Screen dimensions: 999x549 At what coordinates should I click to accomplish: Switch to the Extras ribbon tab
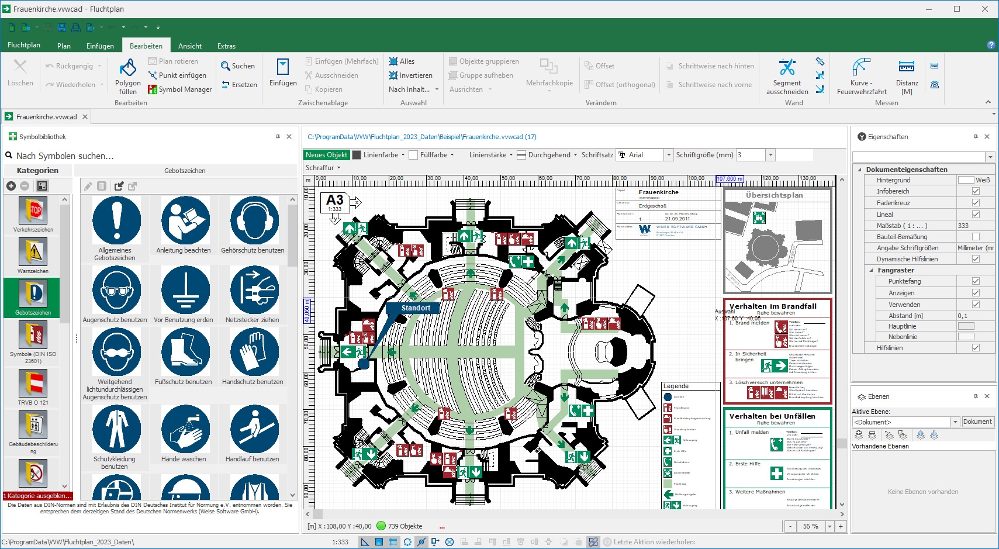coord(226,46)
